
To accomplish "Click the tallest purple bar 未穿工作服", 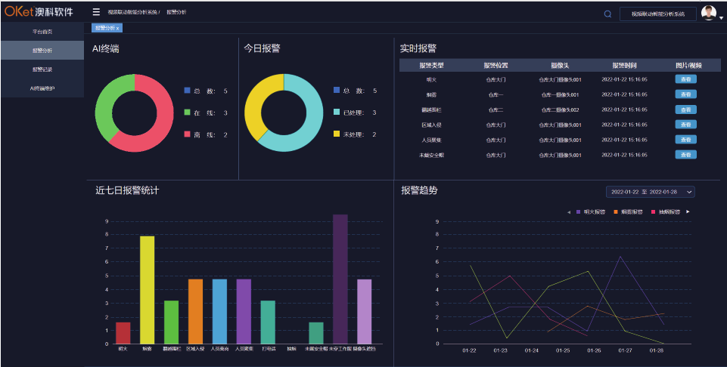I will (340, 279).
